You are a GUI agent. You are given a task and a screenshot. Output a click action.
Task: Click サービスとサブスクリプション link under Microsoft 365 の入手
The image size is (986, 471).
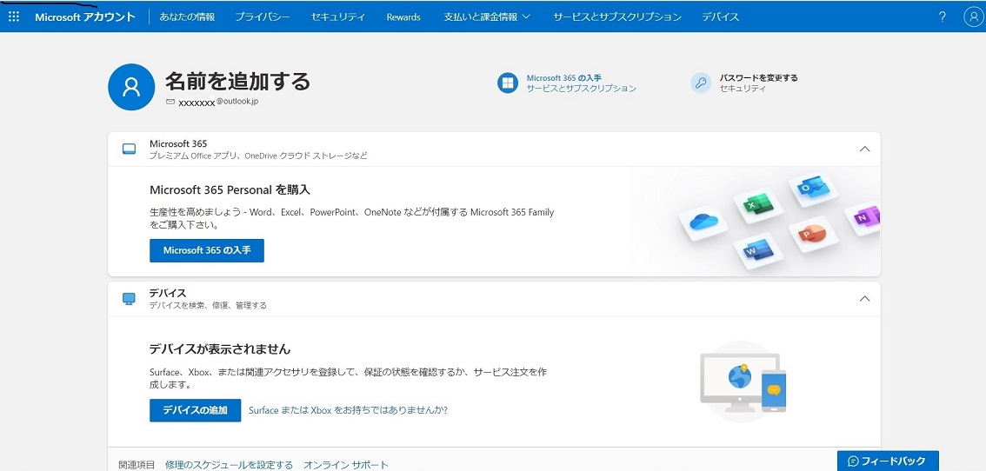click(x=582, y=89)
